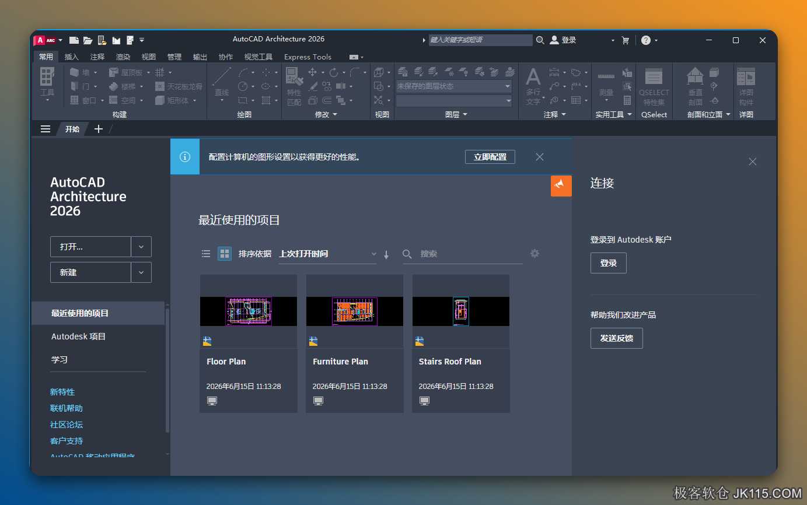807x505 pixels.
Task: Open the 输出 ribbon tab
Action: (x=200, y=57)
